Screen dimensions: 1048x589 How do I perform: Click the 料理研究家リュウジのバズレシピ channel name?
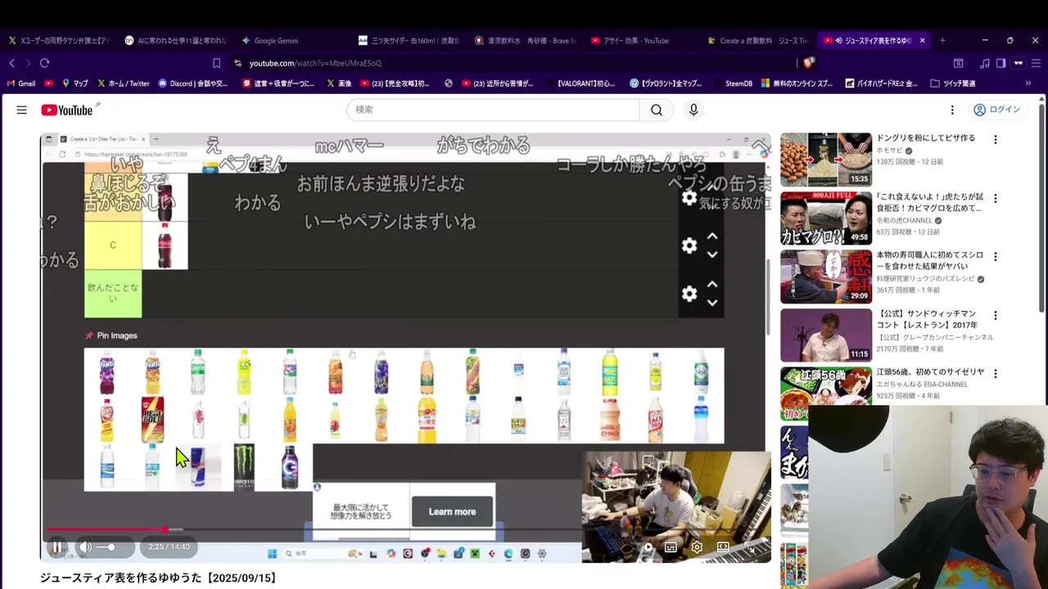(925, 279)
